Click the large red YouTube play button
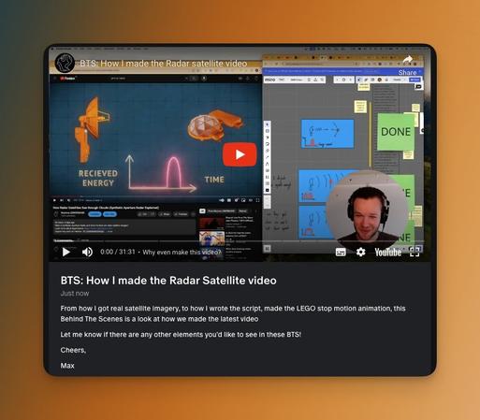 click(240, 154)
